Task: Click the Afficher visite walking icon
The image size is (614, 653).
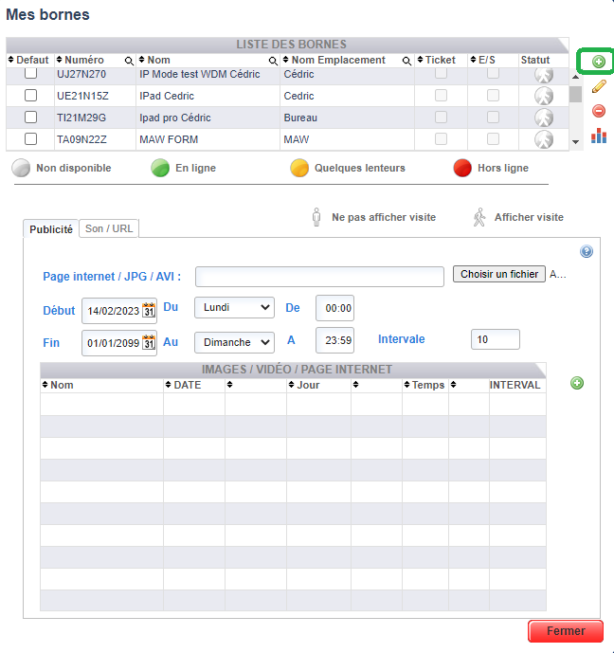Action: pos(479,217)
